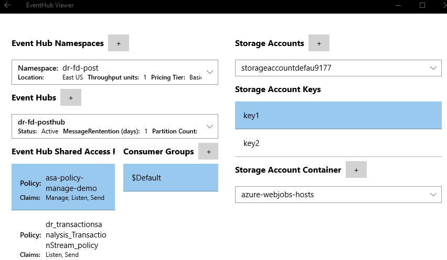Add a new Event Hub Namespace

[119, 43]
